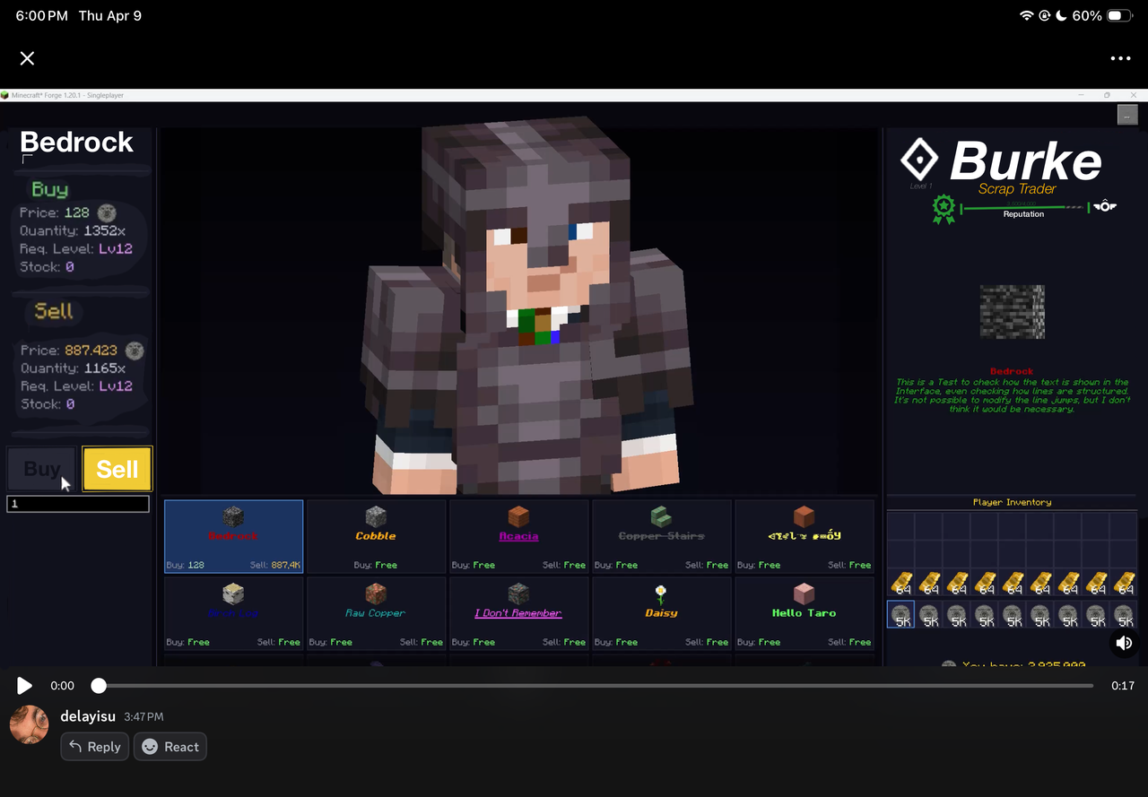Click the 3:47 PM message timestamp
The width and height of the screenshot is (1148, 797).
143,717
